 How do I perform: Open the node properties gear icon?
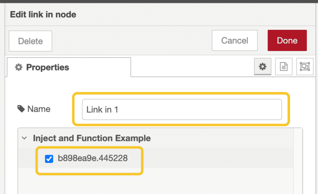pos(263,67)
